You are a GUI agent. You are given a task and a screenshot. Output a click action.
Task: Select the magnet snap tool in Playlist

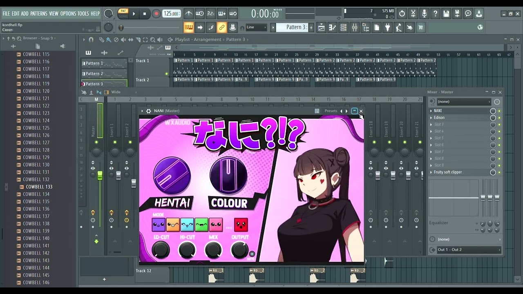click(91, 40)
